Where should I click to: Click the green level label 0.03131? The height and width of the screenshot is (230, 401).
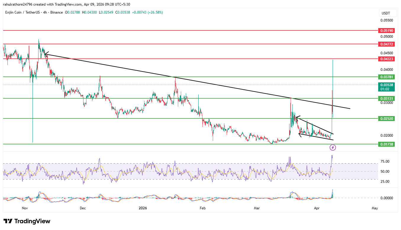[386, 98]
